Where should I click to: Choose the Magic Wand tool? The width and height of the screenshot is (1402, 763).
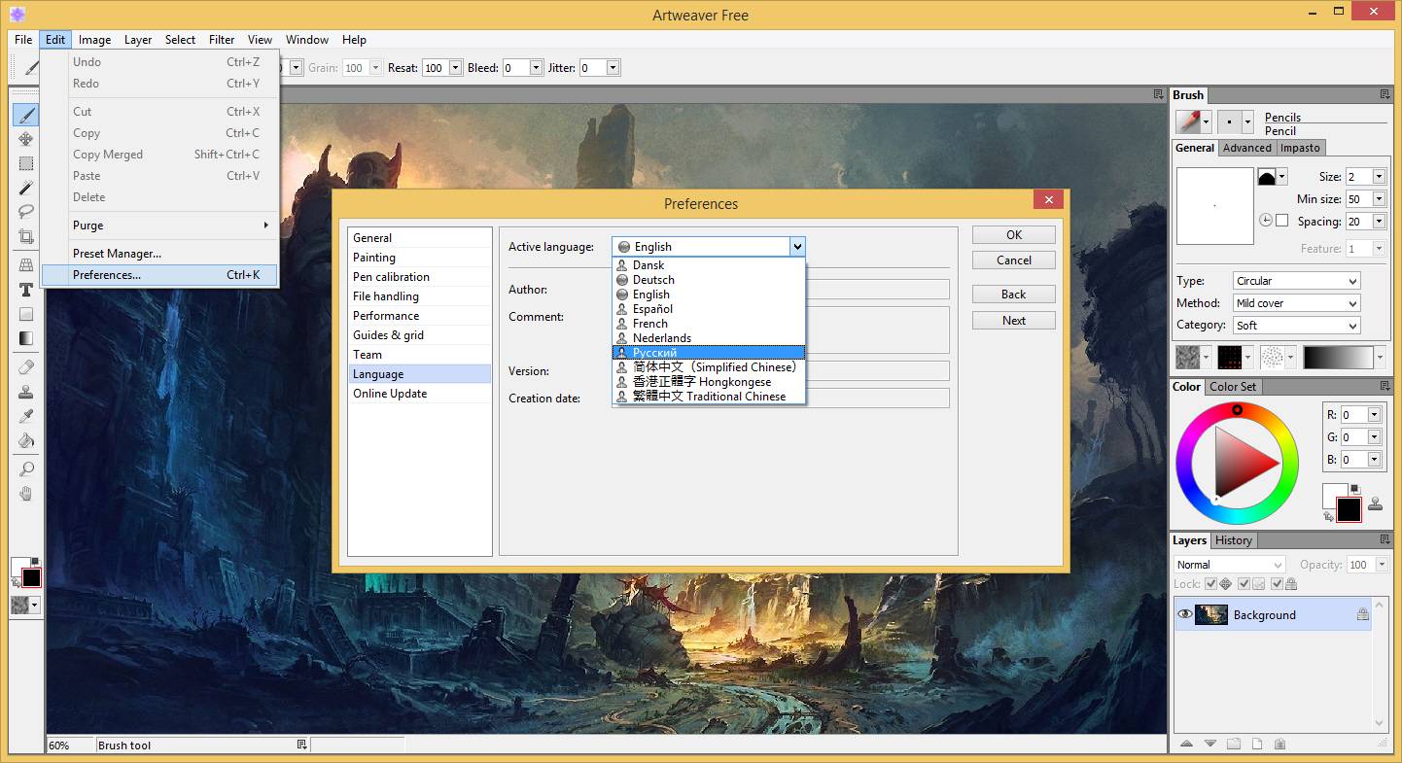pyautogui.click(x=26, y=188)
